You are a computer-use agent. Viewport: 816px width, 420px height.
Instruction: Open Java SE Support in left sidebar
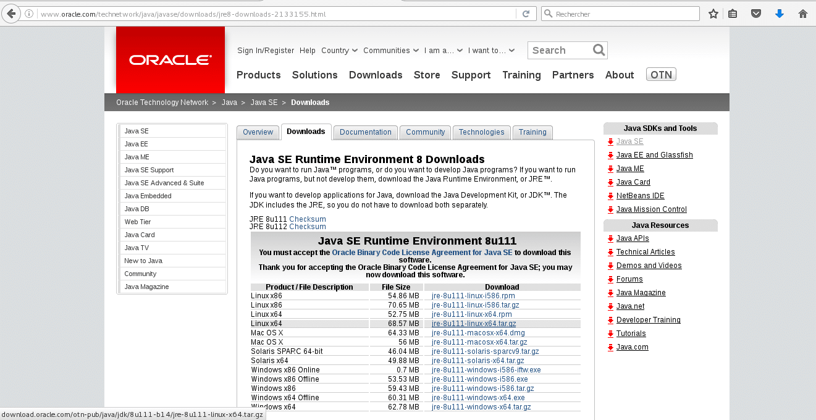click(x=173, y=170)
